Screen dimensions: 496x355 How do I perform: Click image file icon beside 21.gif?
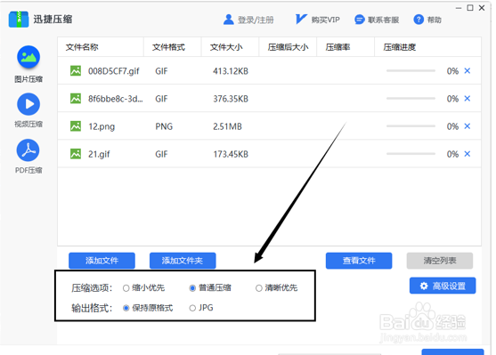pos(76,154)
